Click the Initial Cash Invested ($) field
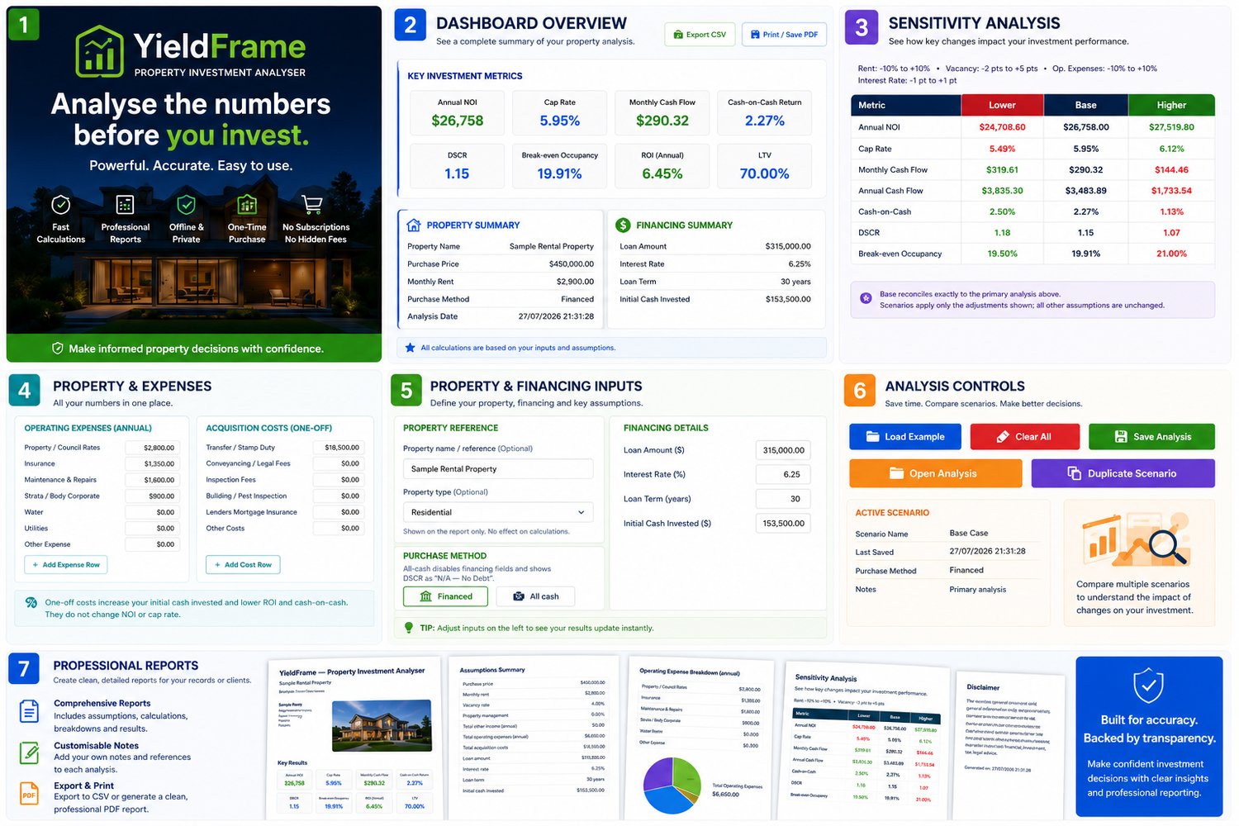 tap(783, 523)
